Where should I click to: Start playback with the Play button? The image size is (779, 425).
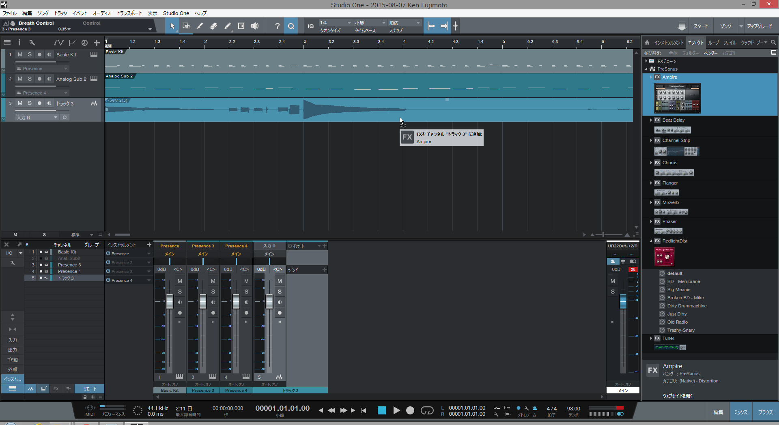click(396, 410)
